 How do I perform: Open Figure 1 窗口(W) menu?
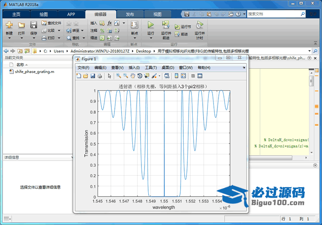[x=186, y=67]
